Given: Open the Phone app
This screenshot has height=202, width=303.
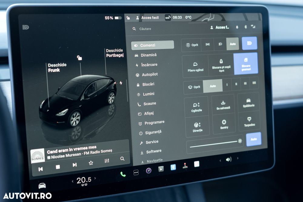Looking at the screenshot, I should tap(123, 174).
